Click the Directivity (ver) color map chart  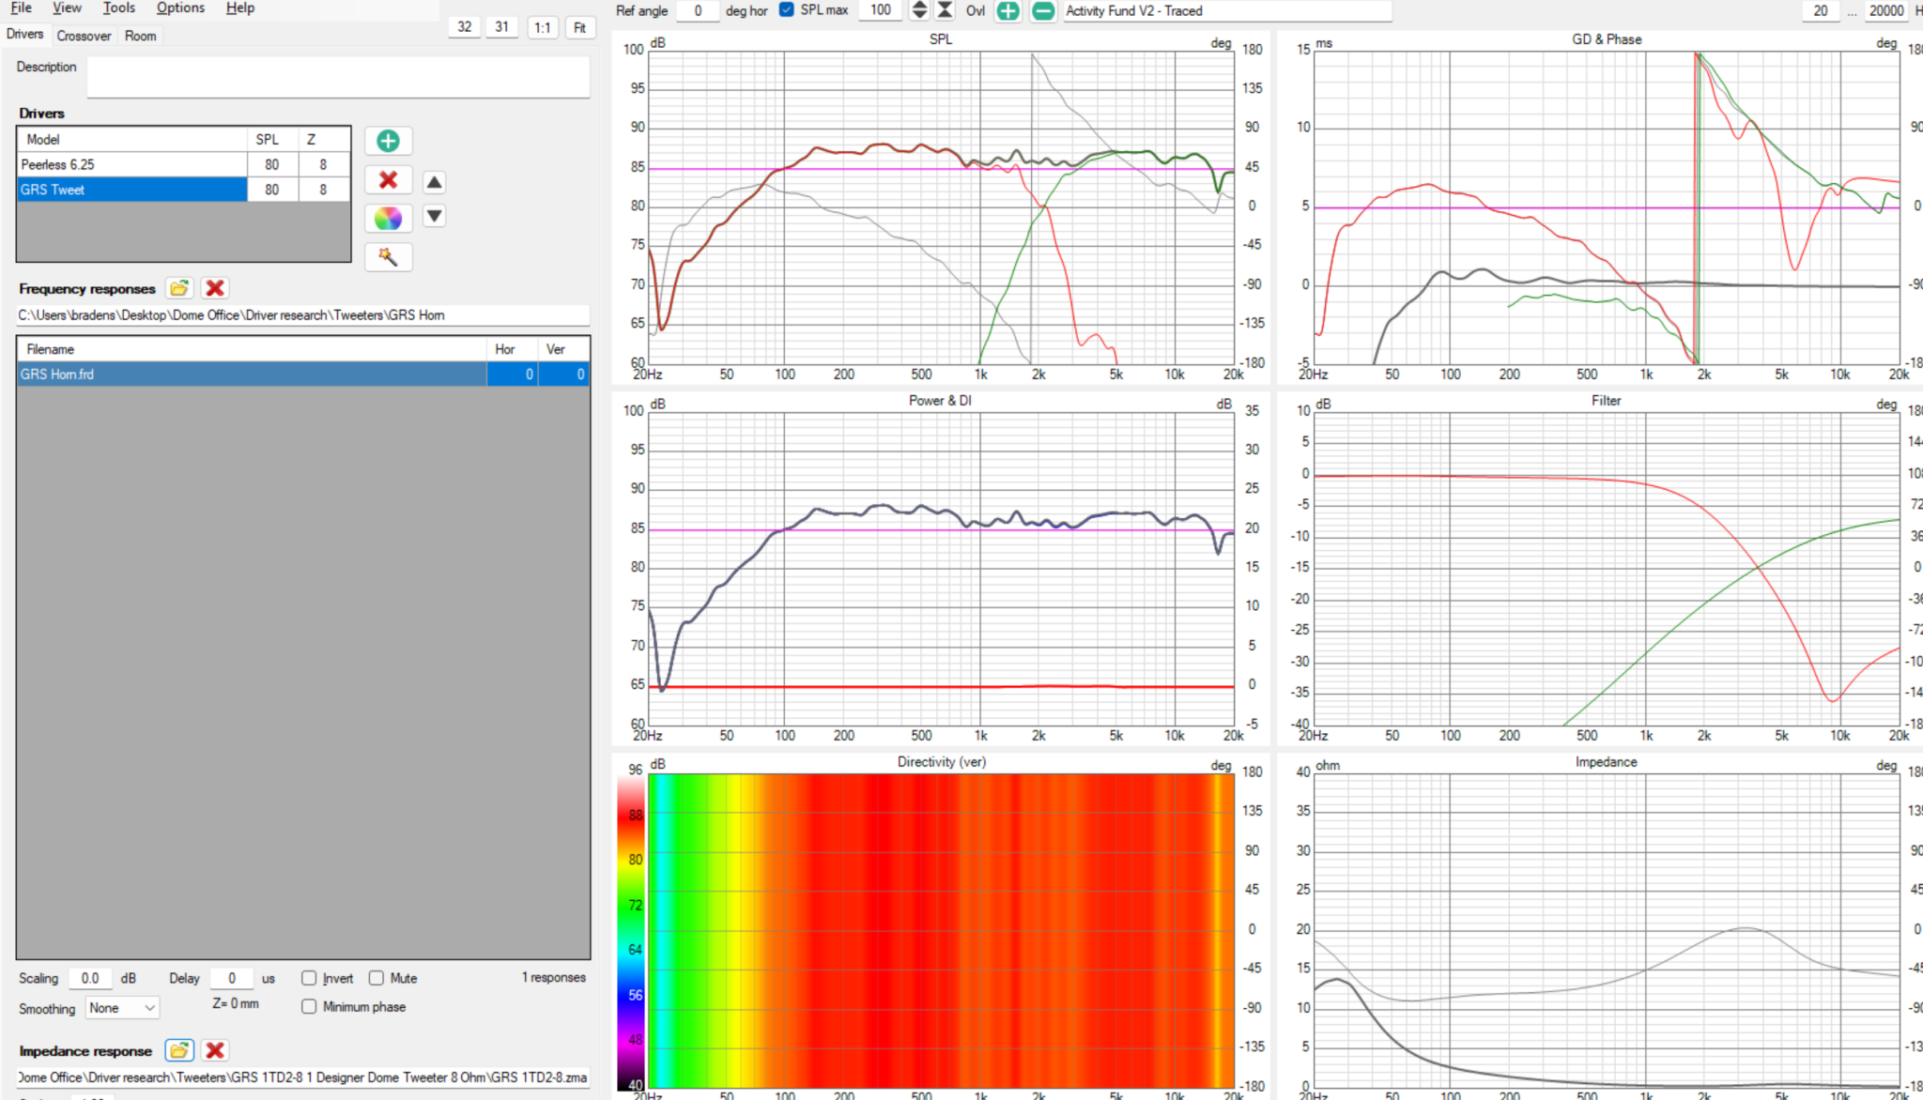tap(941, 931)
